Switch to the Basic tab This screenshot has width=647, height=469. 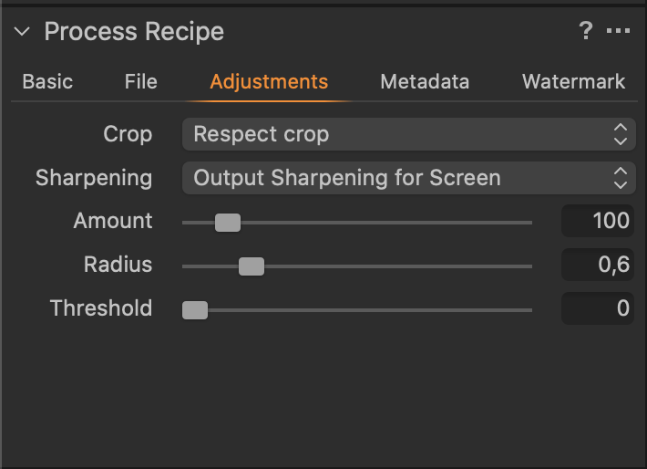47,81
